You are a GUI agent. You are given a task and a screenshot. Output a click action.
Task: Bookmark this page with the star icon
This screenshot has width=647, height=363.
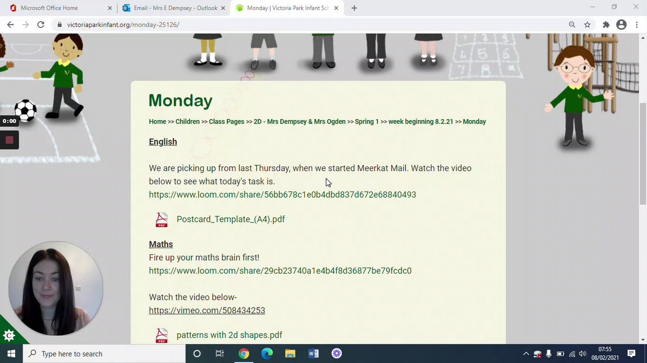(587, 25)
